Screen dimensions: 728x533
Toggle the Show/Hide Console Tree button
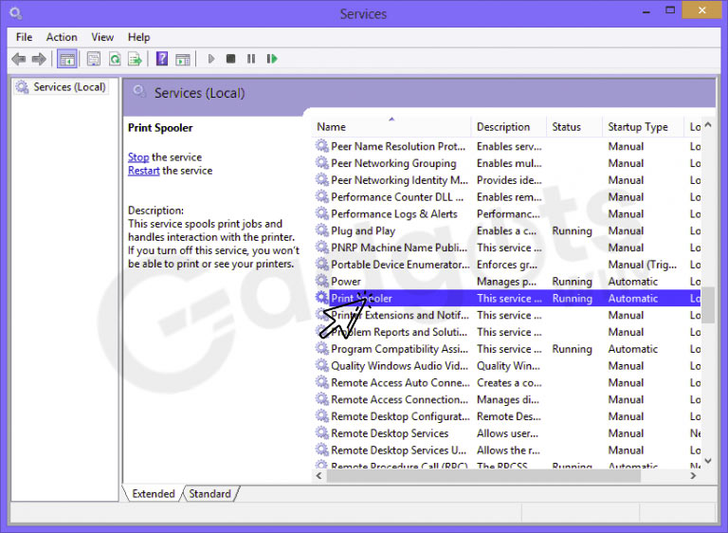click(x=67, y=60)
